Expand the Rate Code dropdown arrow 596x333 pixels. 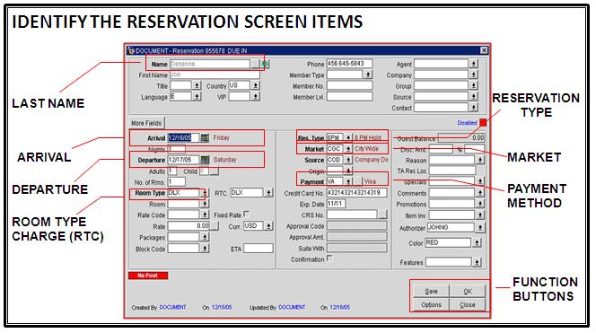pyautogui.click(x=205, y=215)
